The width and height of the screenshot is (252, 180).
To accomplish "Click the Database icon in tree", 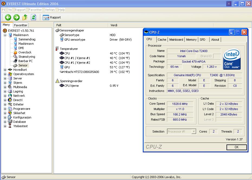I will point(10,122).
